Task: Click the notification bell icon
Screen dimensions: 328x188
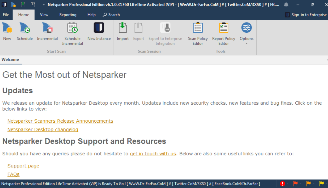Action: coord(286,5)
